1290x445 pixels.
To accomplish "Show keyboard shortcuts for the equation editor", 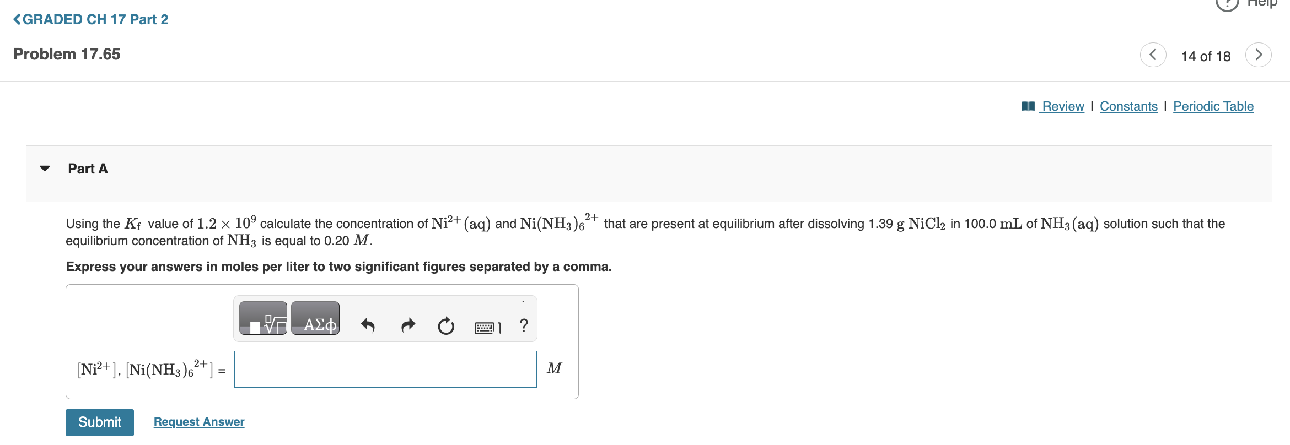I will point(486,326).
